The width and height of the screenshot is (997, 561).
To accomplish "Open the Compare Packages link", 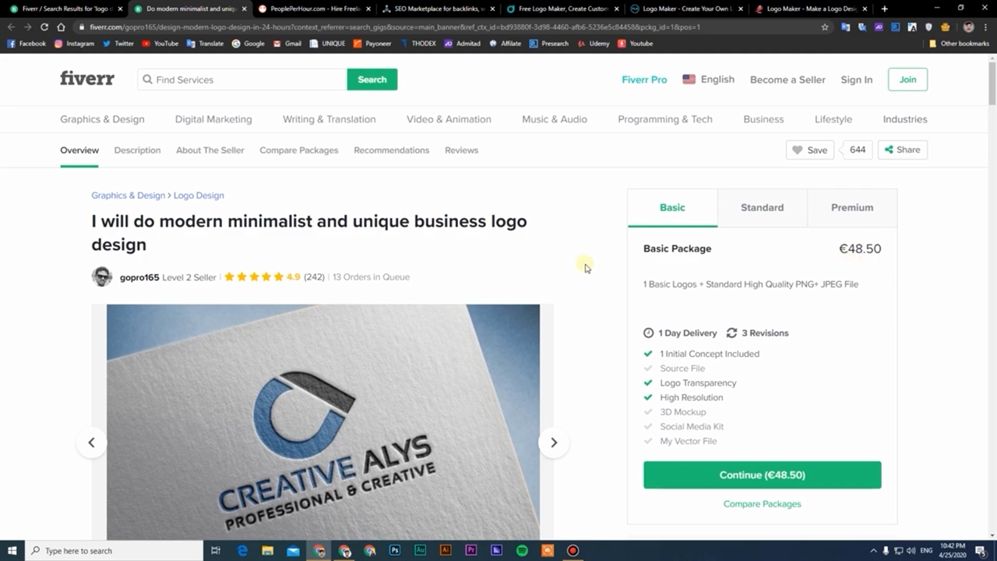I will click(762, 504).
